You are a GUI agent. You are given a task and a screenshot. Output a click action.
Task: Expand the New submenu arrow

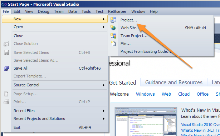tap(104, 19)
